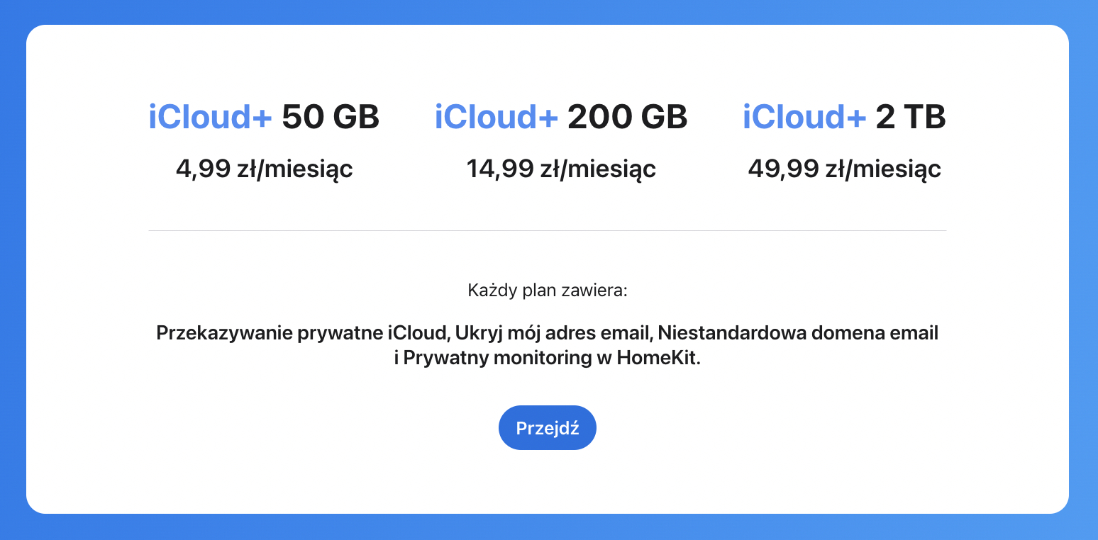Click the bold "200 GB" storage size
Image resolution: width=1098 pixels, height=540 pixels.
pyautogui.click(x=628, y=117)
